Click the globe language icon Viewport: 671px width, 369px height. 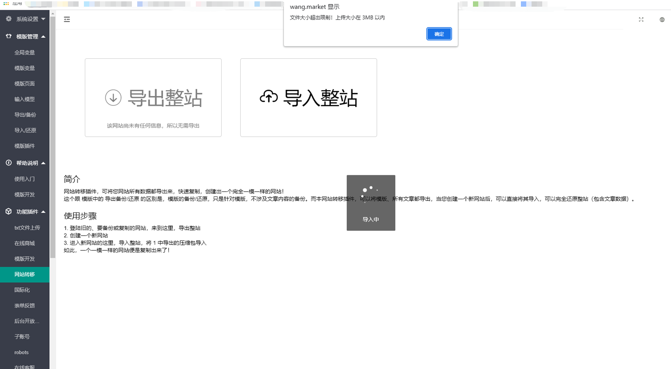click(662, 20)
